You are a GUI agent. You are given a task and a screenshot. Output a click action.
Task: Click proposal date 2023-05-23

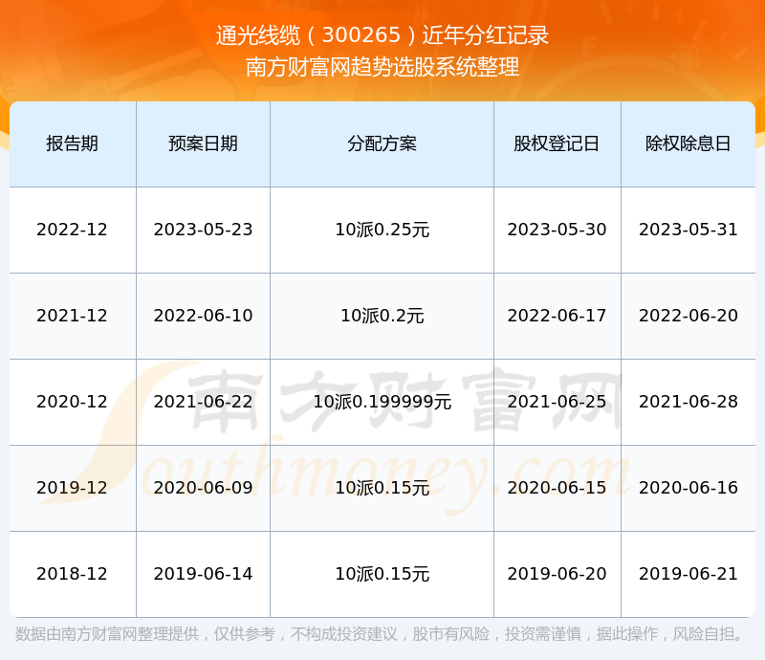coord(203,230)
